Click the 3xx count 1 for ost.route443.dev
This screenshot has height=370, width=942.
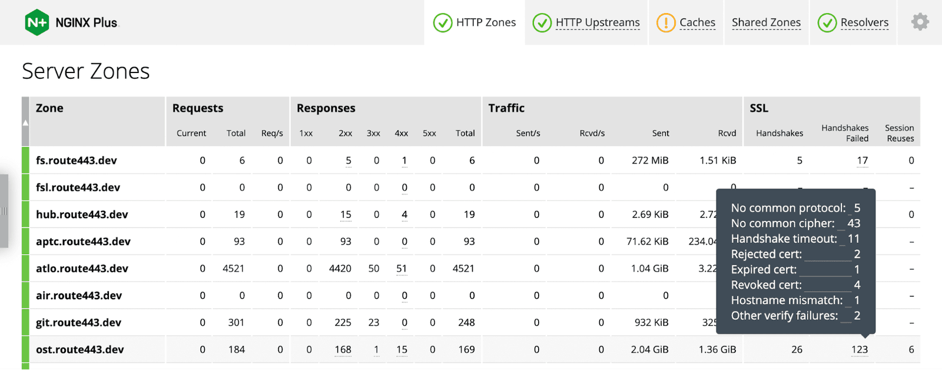[x=376, y=349]
